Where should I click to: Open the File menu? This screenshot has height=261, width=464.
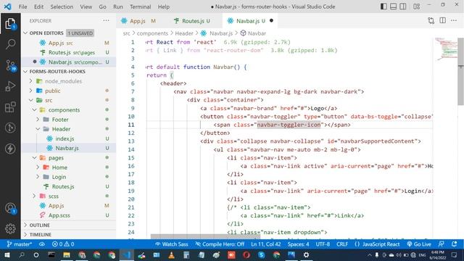pyautogui.click(x=22, y=7)
